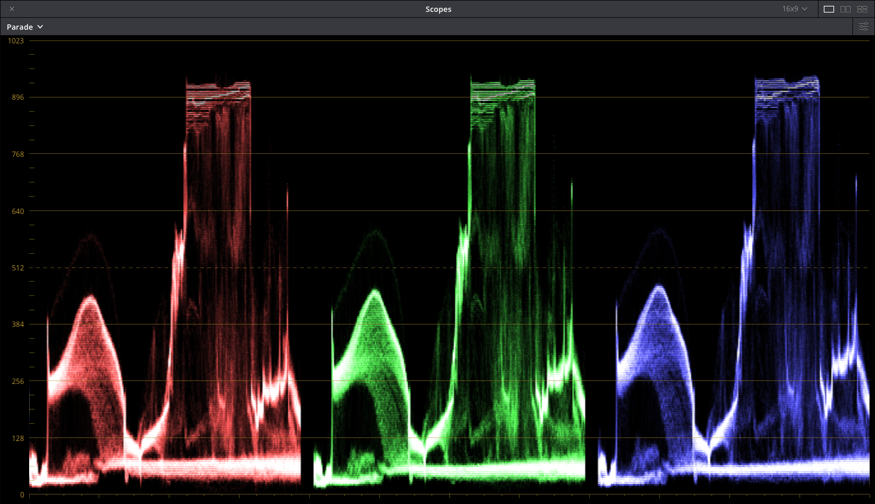This screenshot has height=504, width=875.
Task: Click the 128 scale label
Action: pos(18,438)
